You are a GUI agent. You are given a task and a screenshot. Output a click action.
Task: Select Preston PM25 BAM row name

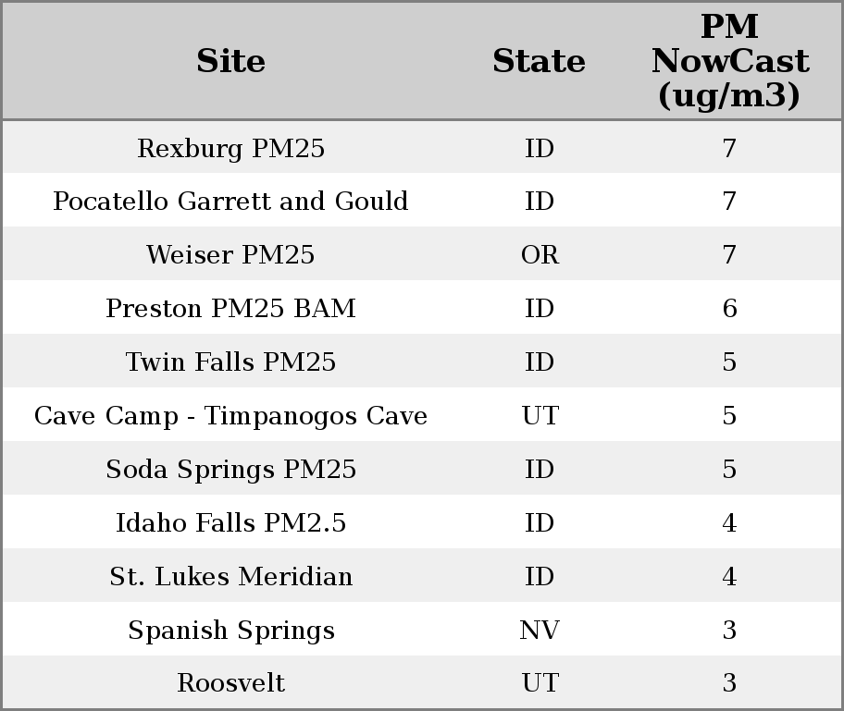pos(230,309)
